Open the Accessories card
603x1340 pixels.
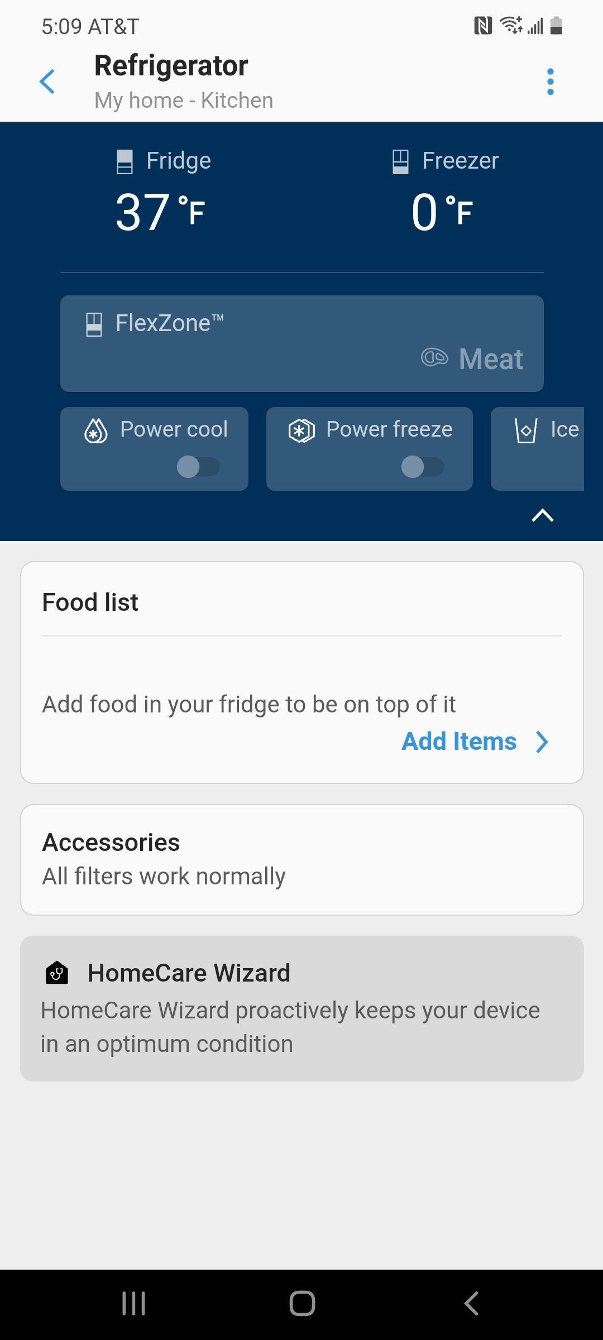301,859
